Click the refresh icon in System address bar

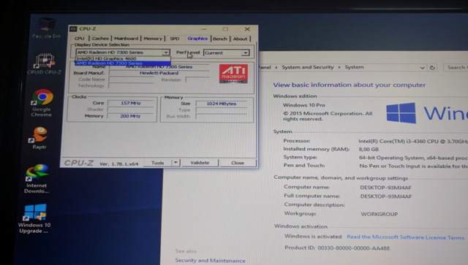pyautogui.click(x=432, y=68)
